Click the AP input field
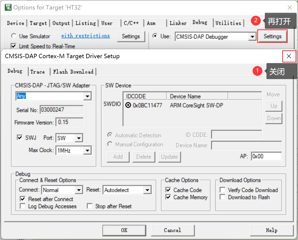The width and height of the screenshot is (298, 240). coord(266,157)
